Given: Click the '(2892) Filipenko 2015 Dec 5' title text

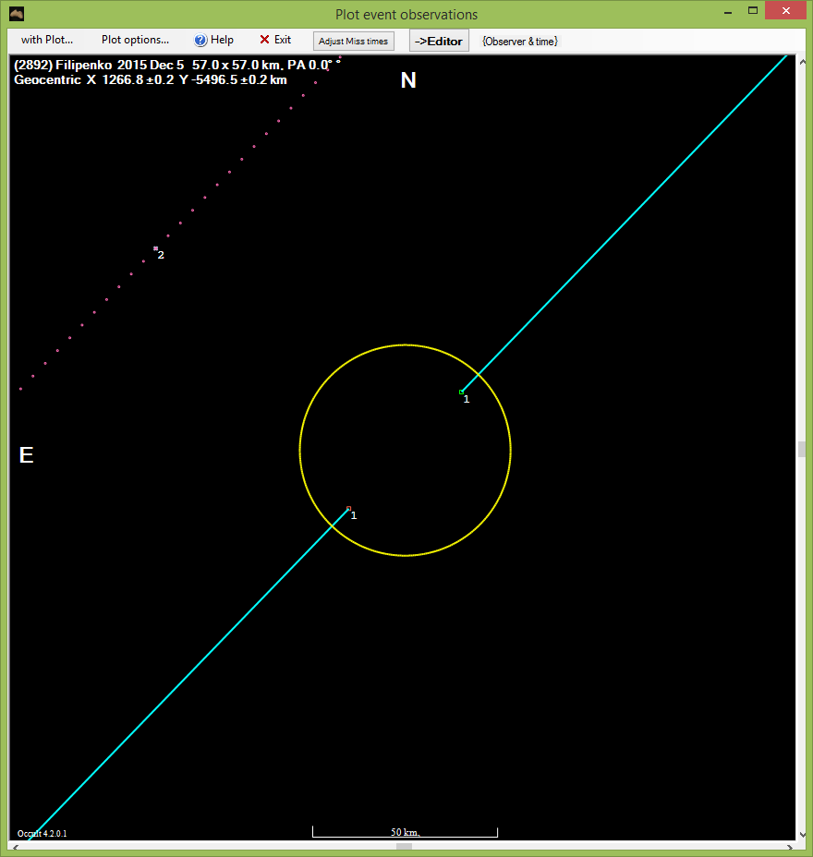Looking at the screenshot, I should click(x=99, y=65).
